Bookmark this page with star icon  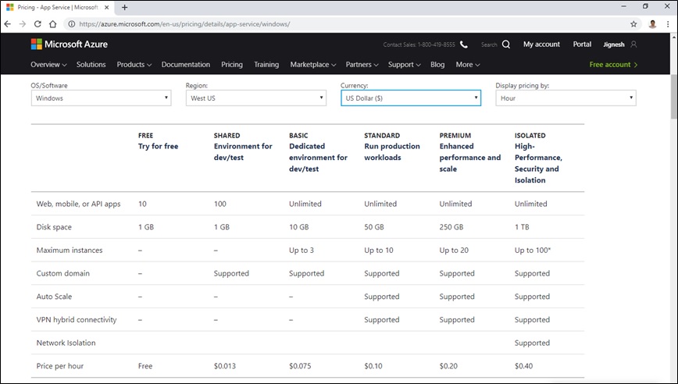pyautogui.click(x=633, y=24)
